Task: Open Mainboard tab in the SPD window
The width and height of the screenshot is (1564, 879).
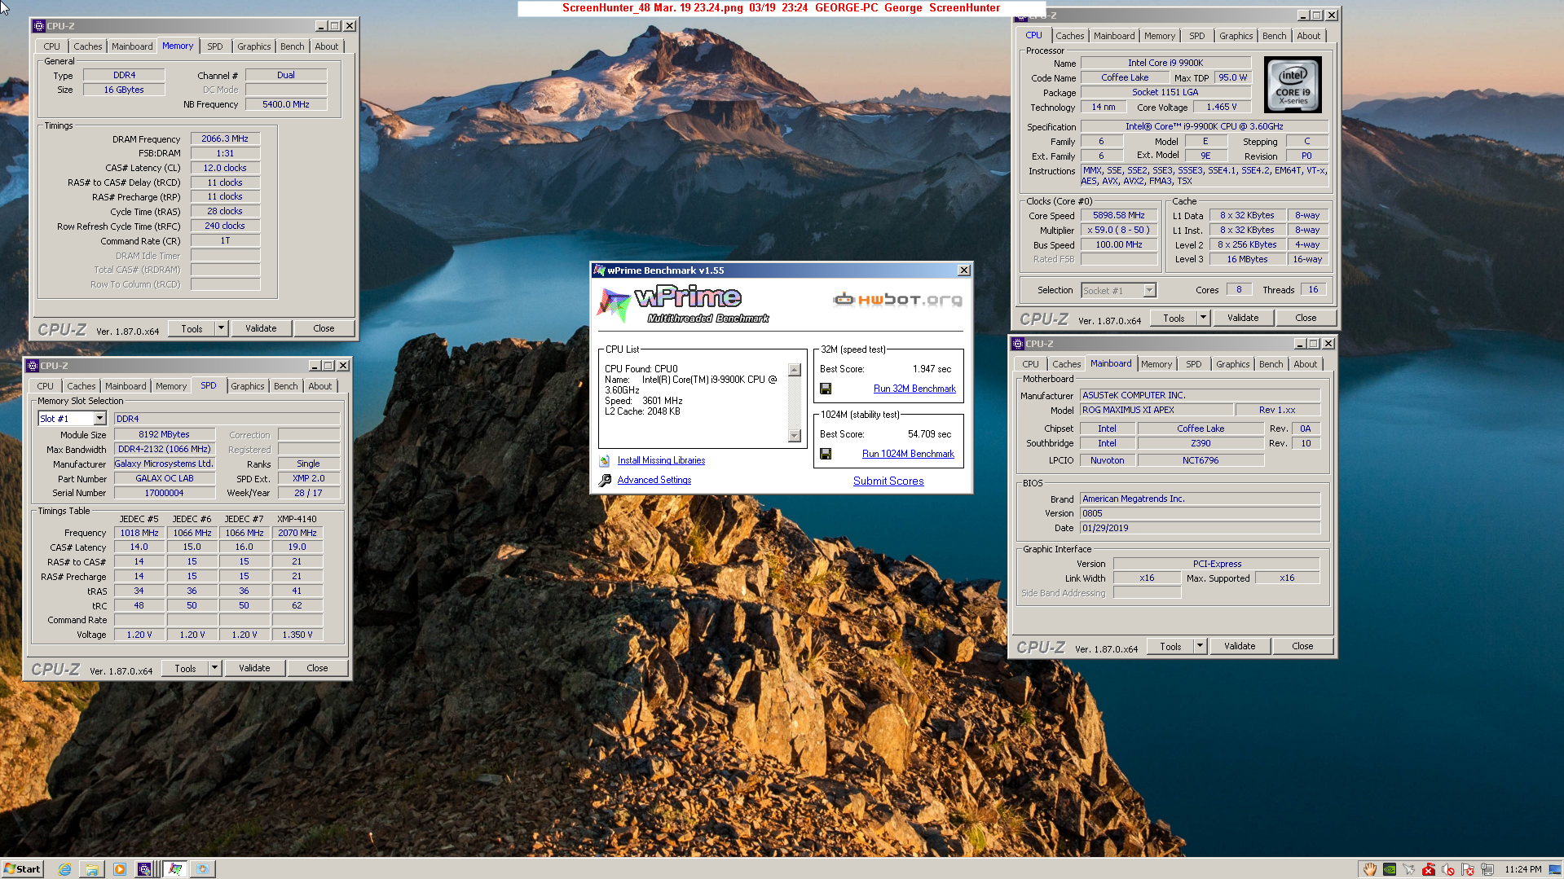Action: click(126, 386)
